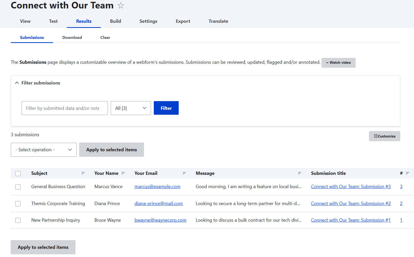This screenshot has width=414, height=257.
Task: Open the Results tab
Action: pyautogui.click(x=84, y=21)
